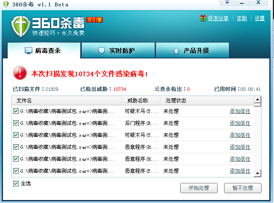Open the 好友分享 link
The image size is (274, 203).
pyautogui.click(x=218, y=18)
